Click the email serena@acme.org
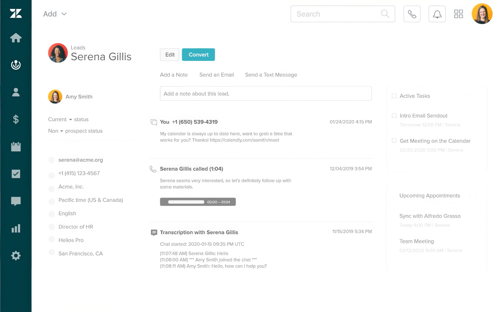498x312 pixels. tap(81, 160)
